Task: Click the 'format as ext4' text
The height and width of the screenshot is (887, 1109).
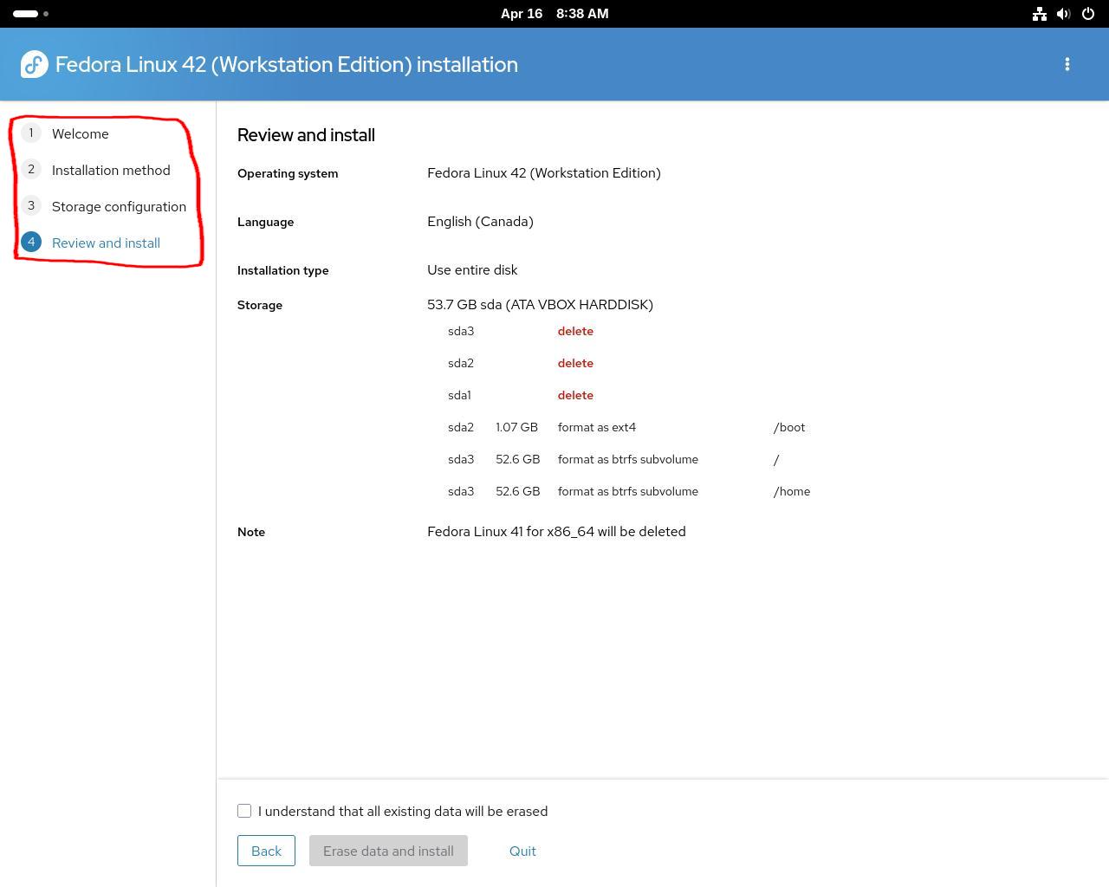Action: (x=597, y=427)
